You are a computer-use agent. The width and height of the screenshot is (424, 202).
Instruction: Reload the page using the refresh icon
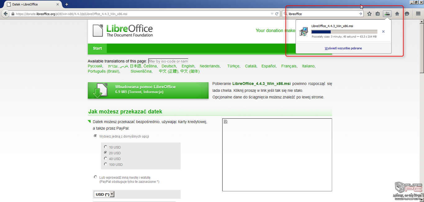pos(277,14)
